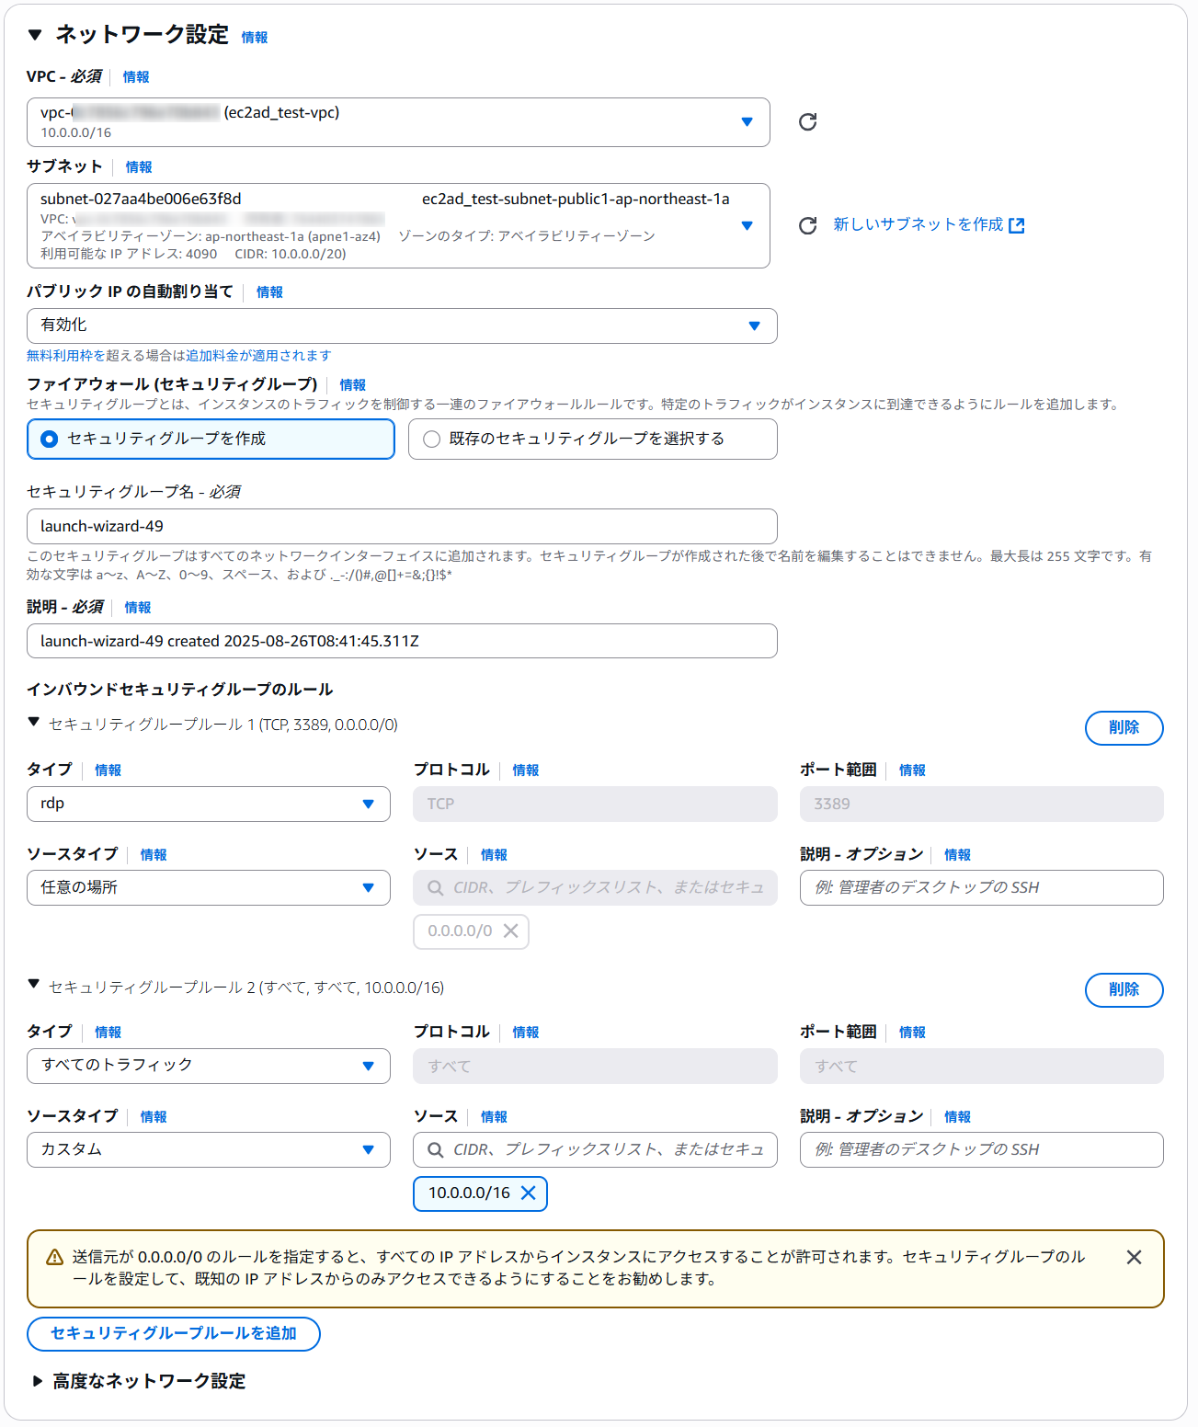Image resolution: width=1198 pixels, height=1427 pixels.
Task: Click セキュリティグループルールを追加 button
Action: click(x=174, y=1333)
